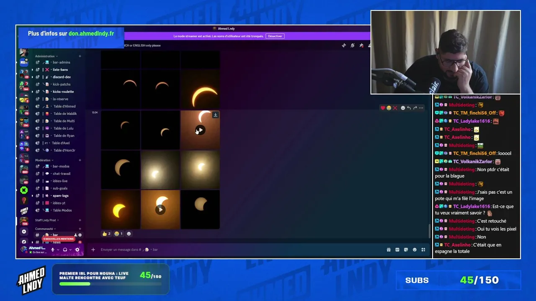Forward the hovered message
This screenshot has width=536, height=301.
415,108
